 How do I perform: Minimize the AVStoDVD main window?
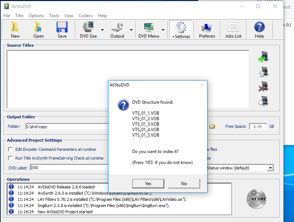point(242,6)
